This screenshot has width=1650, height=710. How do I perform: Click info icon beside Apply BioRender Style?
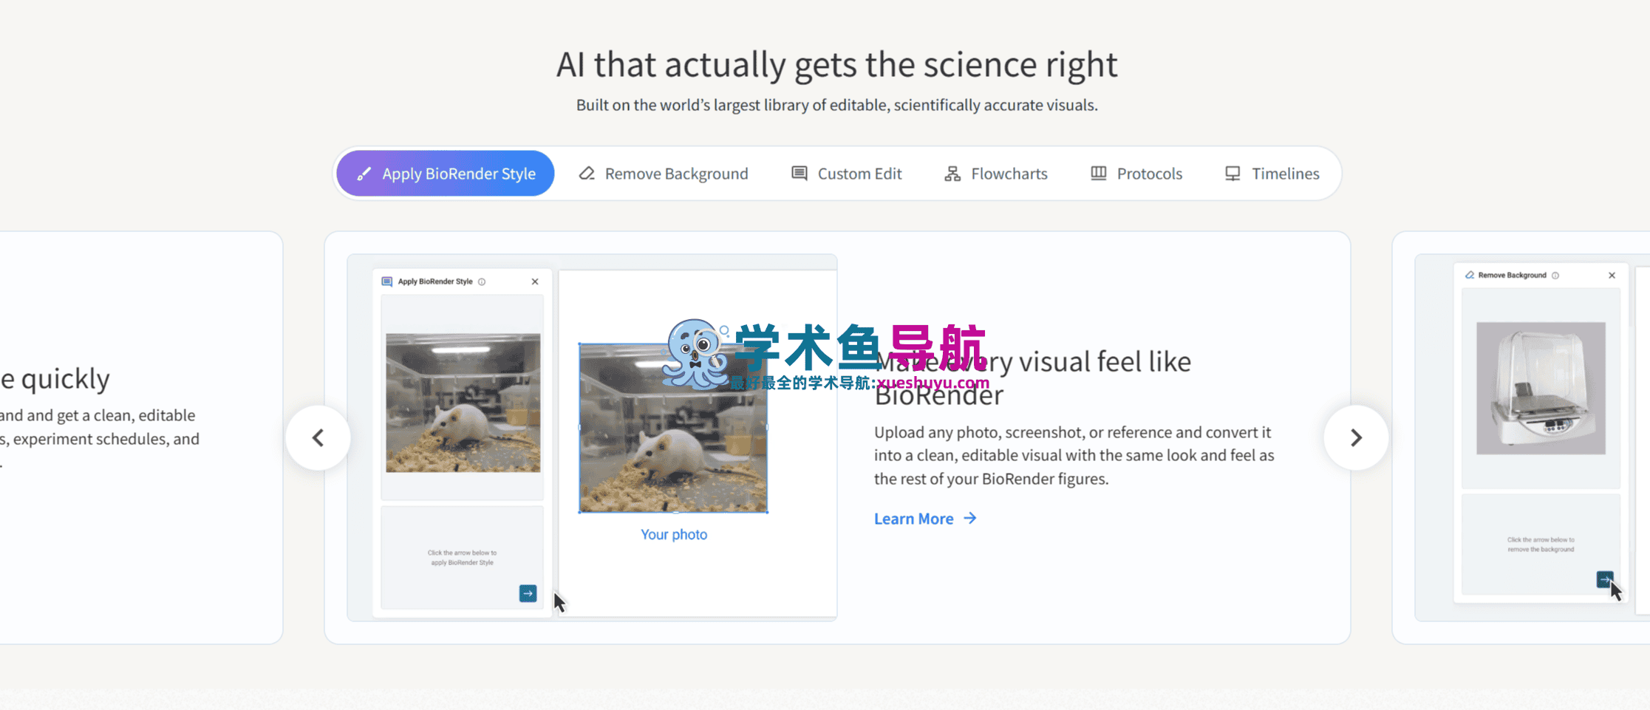(x=482, y=281)
